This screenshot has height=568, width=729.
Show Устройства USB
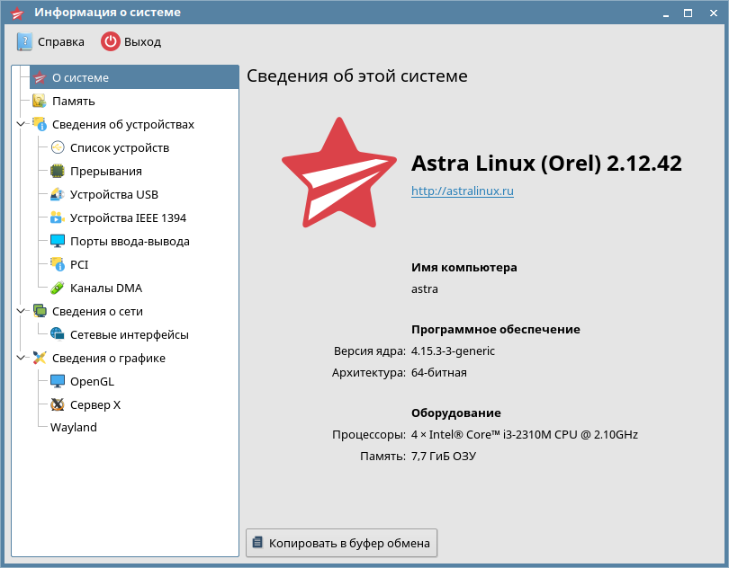point(114,194)
